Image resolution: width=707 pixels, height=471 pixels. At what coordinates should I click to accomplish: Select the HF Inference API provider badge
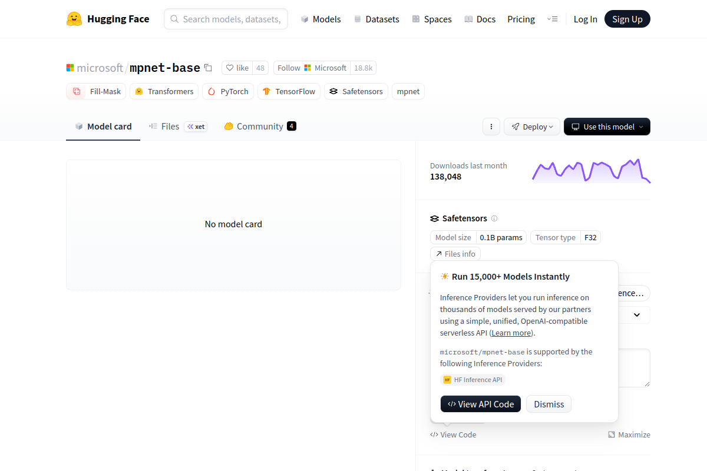click(473, 380)
